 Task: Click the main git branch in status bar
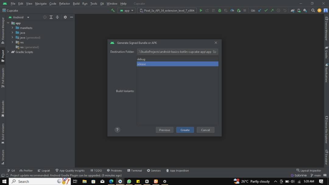click(316, 175)
